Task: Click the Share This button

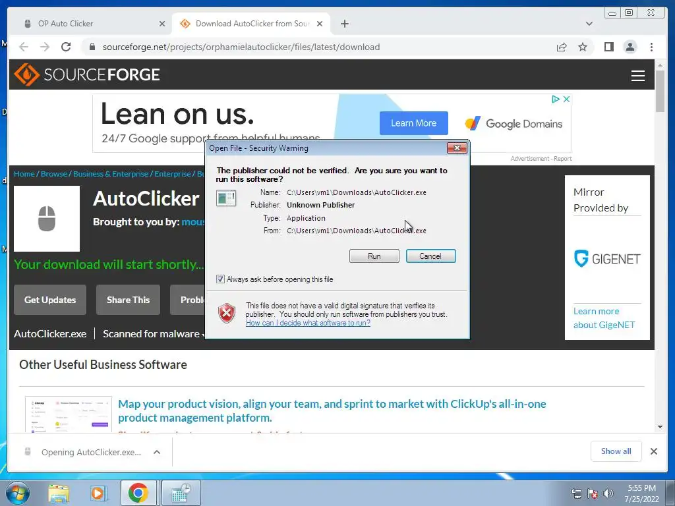Action: (x=129, y=300)
